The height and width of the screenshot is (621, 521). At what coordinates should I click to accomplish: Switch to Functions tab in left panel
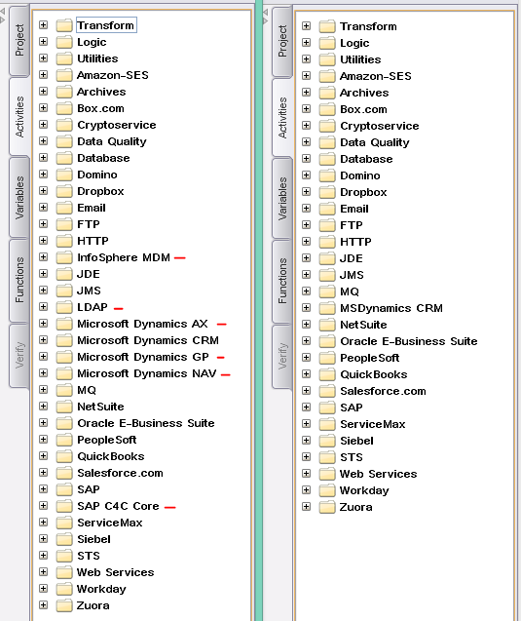pyautogui.click(x=19, y=281)
